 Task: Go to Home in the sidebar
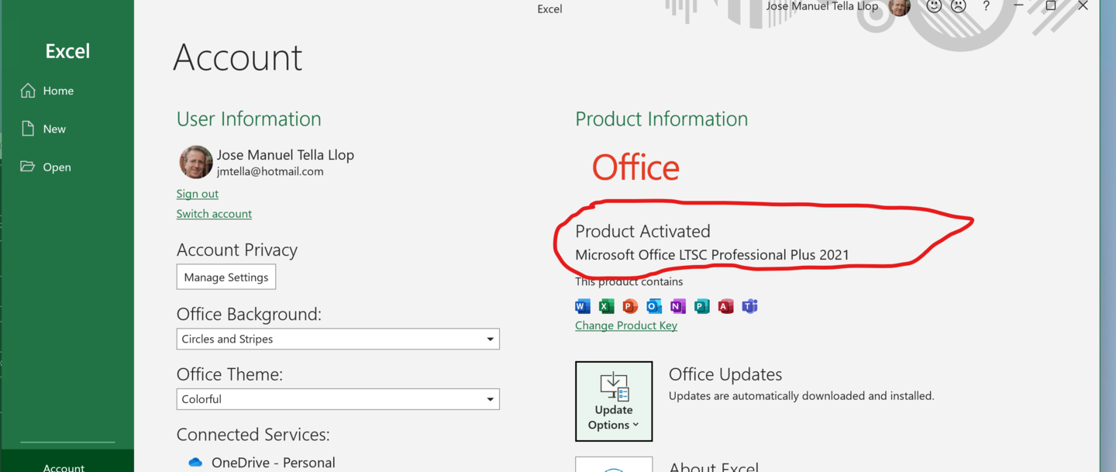click(x=57, y=91)
